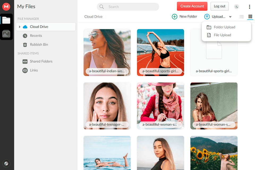Click the blue cloud icon beside Cloud Drive
This screenshot has height=170, width=255.
coord(25,27)
